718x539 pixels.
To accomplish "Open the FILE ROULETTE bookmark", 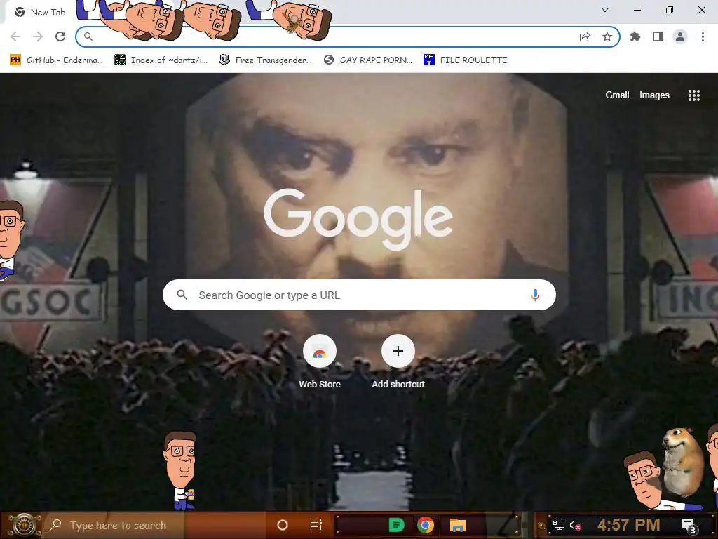I will (466, 60).
